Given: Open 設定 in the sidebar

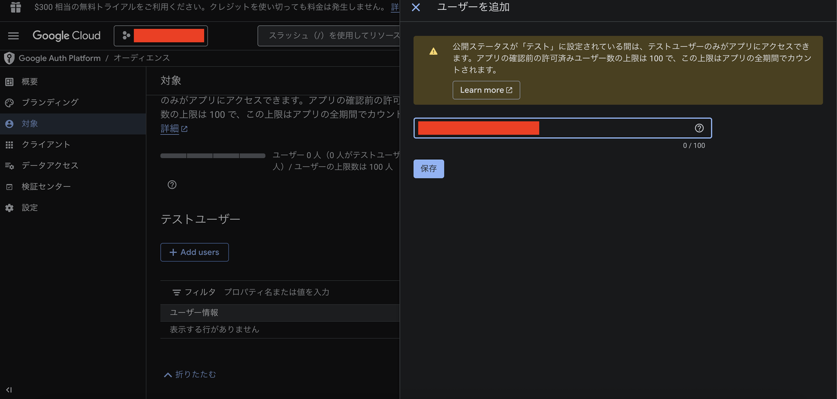Looking at the screenshot, I should point(73,208).
